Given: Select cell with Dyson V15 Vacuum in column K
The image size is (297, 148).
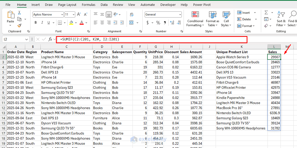Looking at the screenshot, I should tap(242, 77).
